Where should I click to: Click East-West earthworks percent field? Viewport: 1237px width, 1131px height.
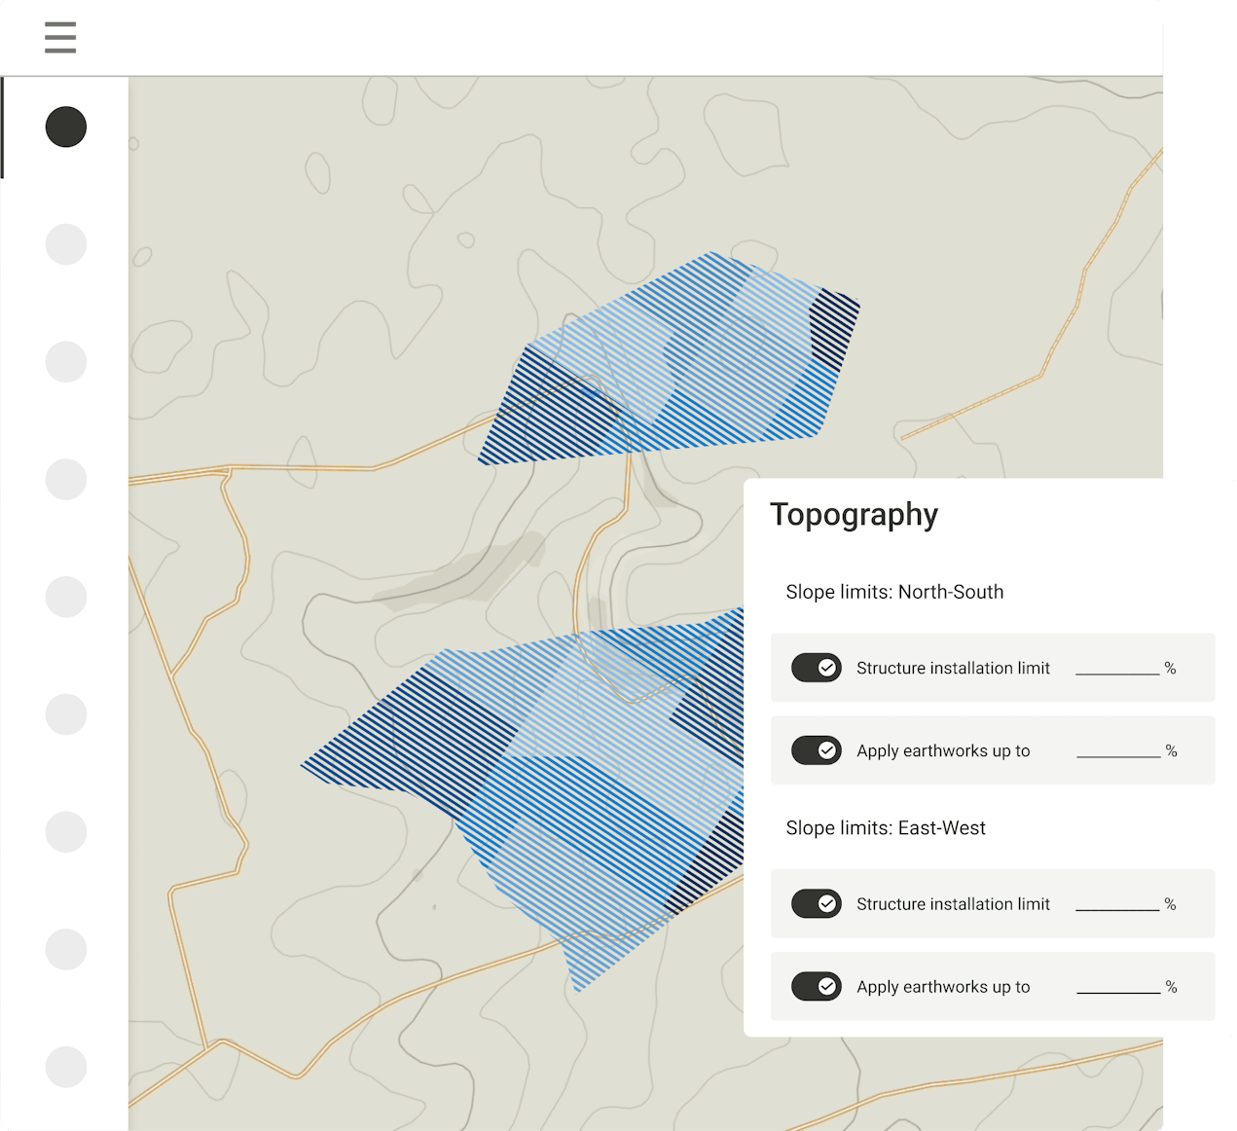[1118, 986]
